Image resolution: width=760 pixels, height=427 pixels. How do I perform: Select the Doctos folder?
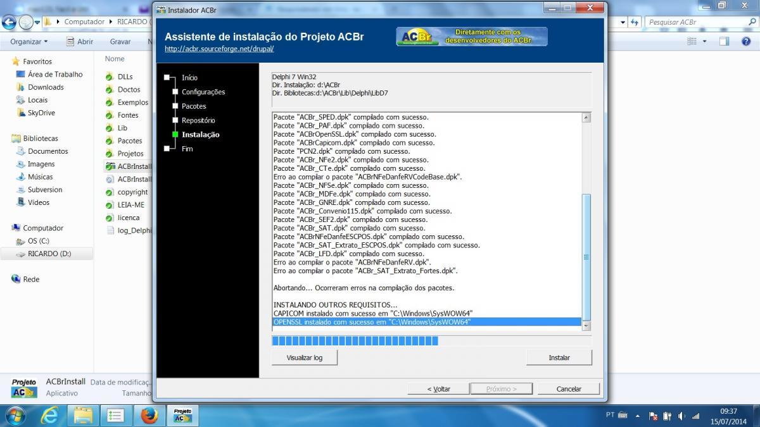click(x=129, y=89)
